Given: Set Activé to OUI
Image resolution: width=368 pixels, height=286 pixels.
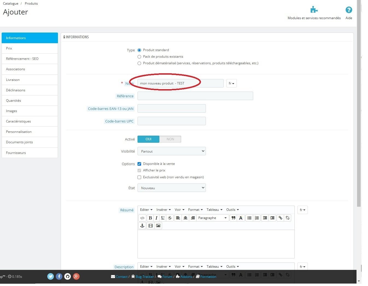Looking at the screenshot, I should click(148, 139).
